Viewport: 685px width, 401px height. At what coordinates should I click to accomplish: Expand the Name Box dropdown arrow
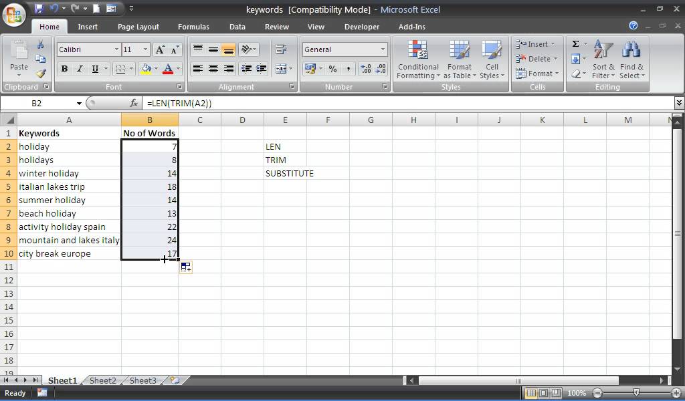pos(79,104)
